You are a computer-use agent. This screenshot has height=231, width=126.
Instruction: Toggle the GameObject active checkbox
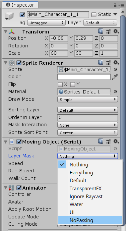22,15
